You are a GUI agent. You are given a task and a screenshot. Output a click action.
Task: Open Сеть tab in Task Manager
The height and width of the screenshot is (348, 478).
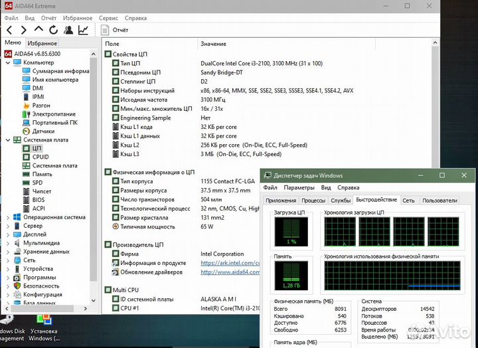pos(408,201)
